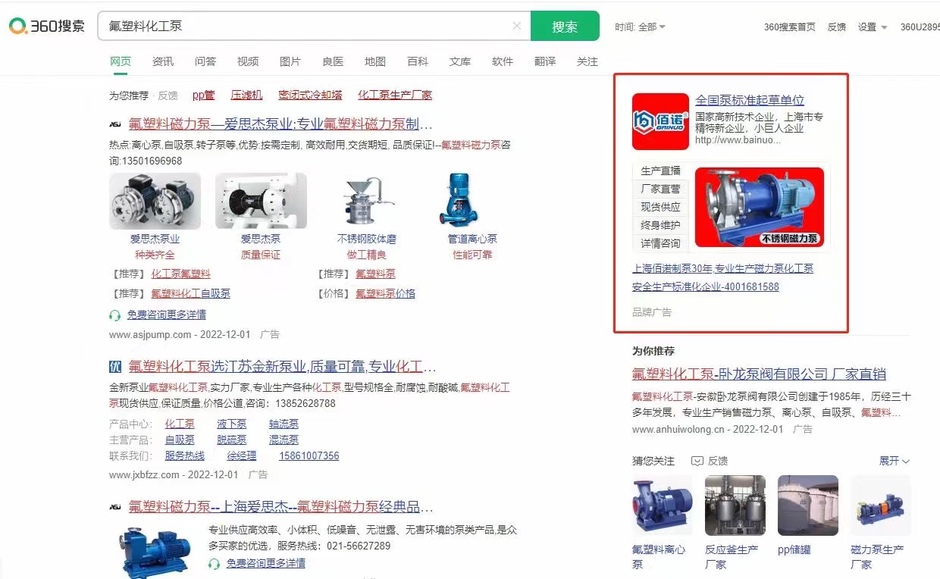Screen dimensions: 940x579
Task: Click the 徐经理 contact link
Action: point(242,455)
